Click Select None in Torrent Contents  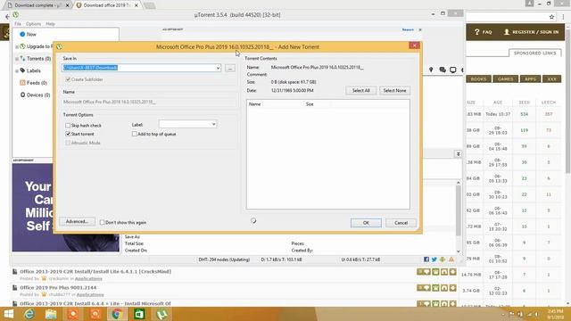point(394,90)
